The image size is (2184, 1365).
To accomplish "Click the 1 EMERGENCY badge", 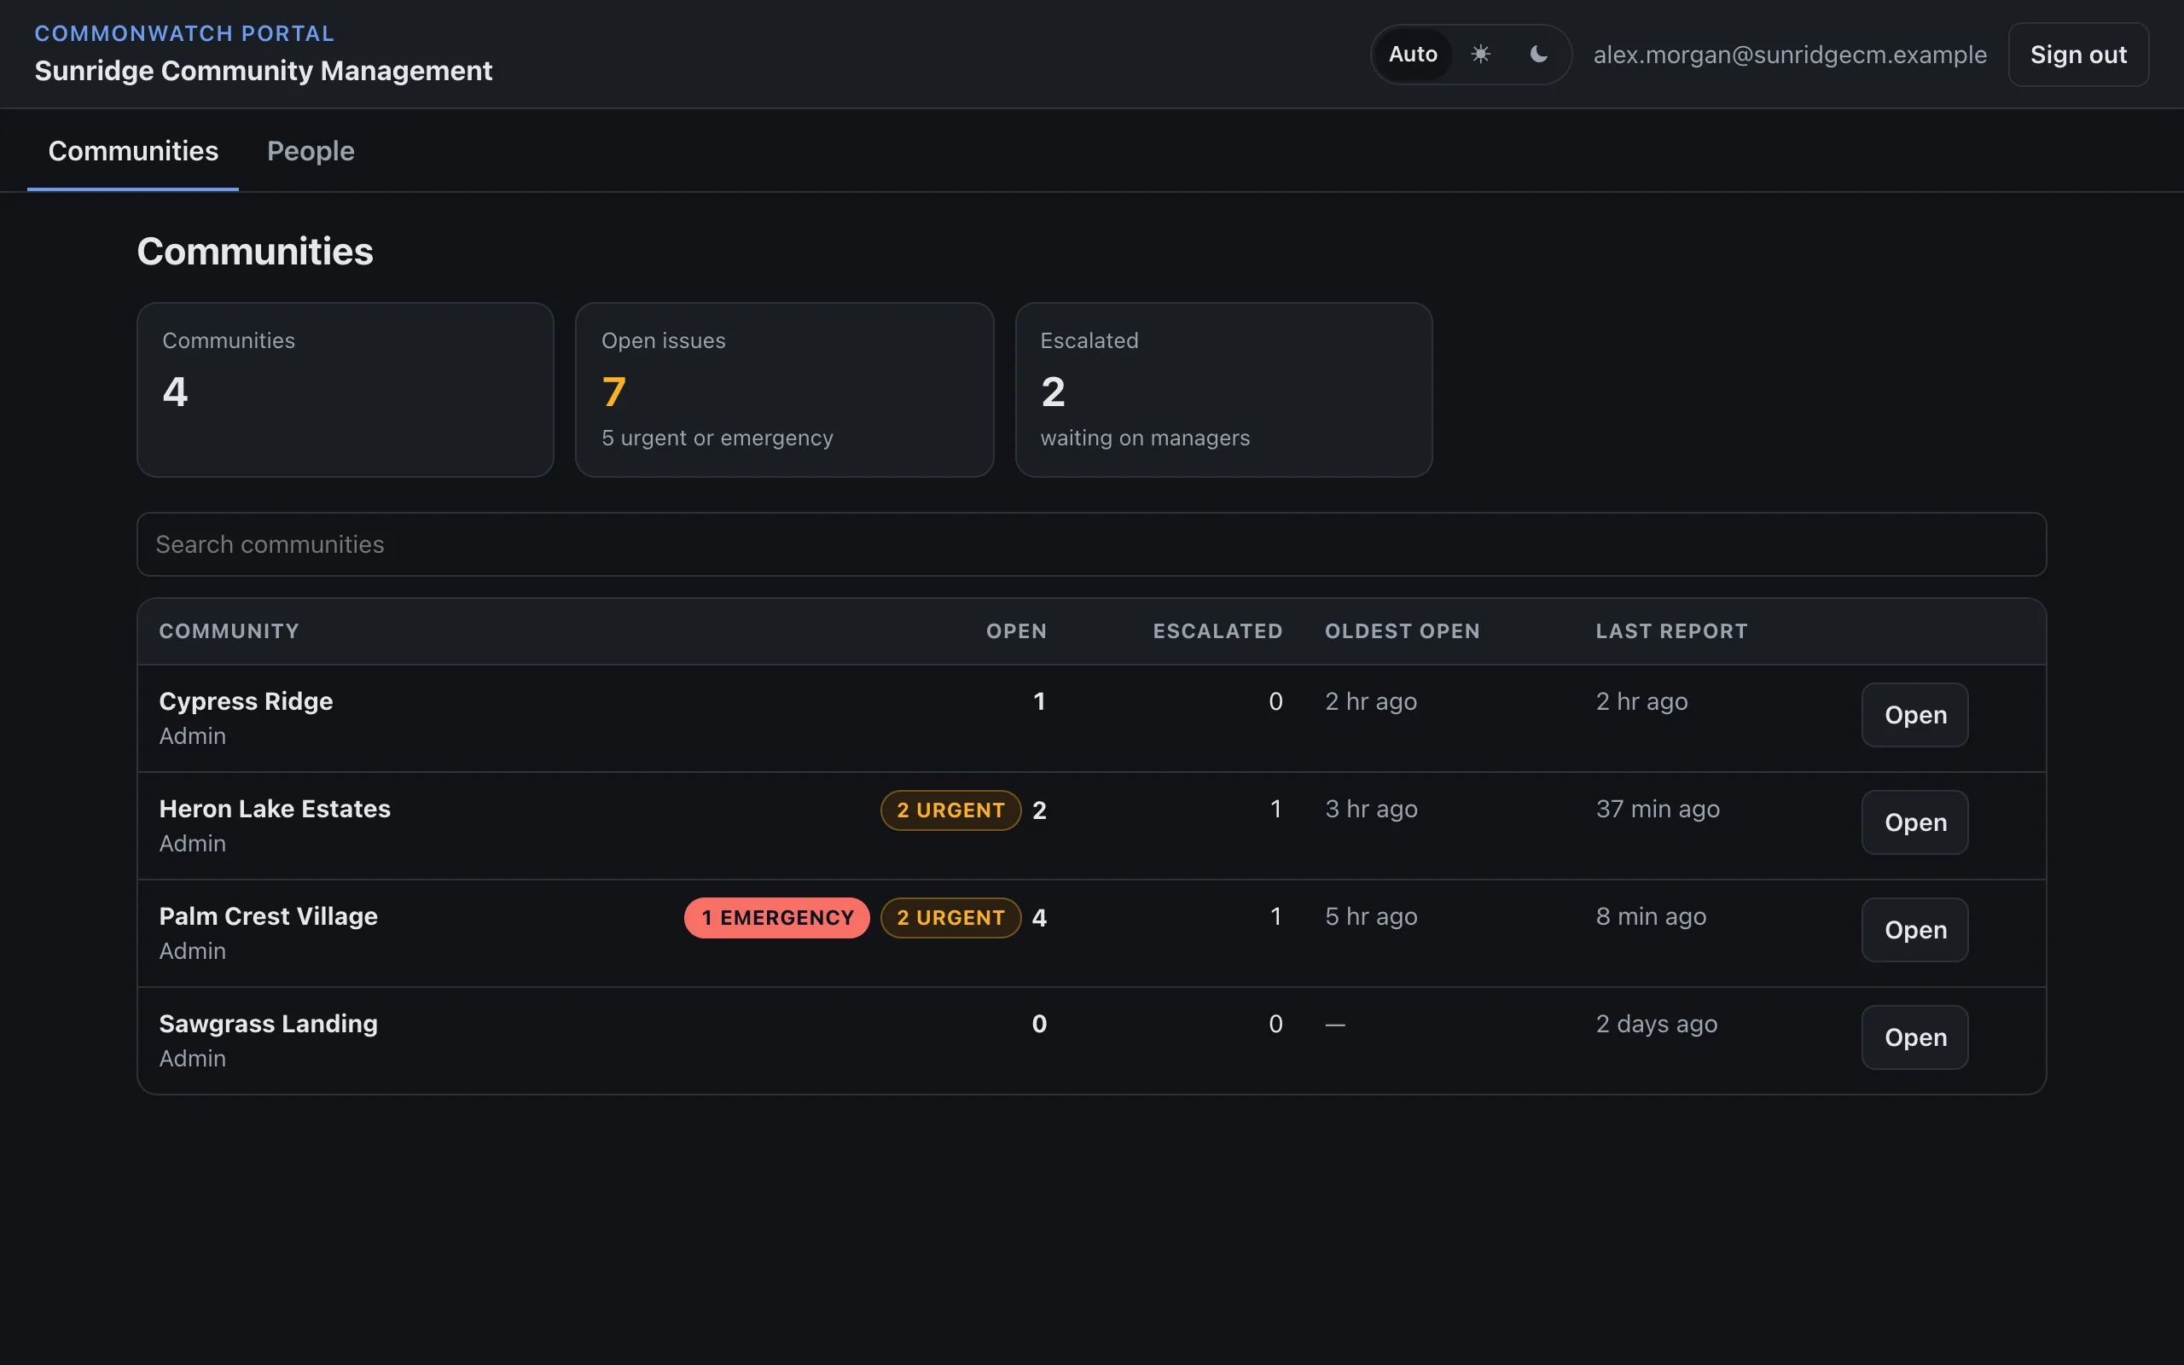I will pyautogui.click(x=777, y=918).
